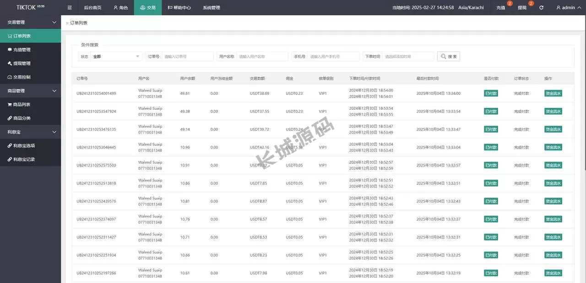
Task: Click the dashboard icon beside 交易控制
Action: [10, 77]
